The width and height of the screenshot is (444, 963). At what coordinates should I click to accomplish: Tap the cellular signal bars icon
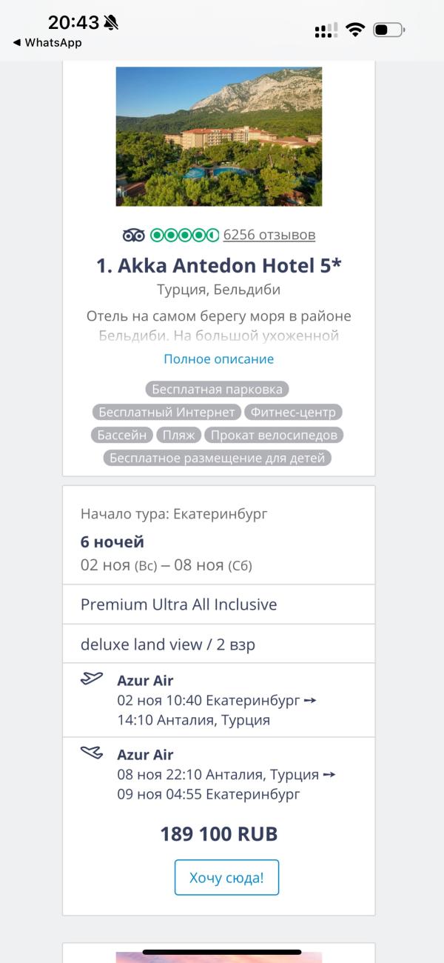click(326, 30)
